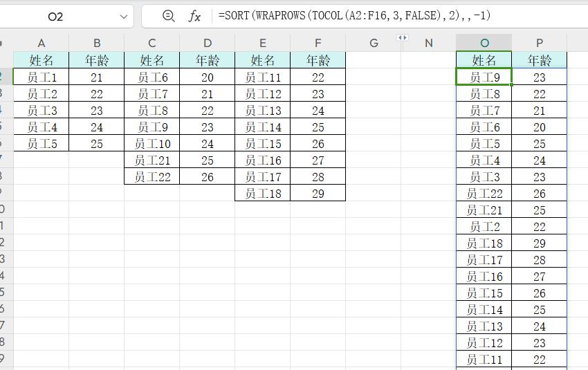Click into the formula bar SORT formula
Viewport: 588px width, 370px height.
coord(354,15)
